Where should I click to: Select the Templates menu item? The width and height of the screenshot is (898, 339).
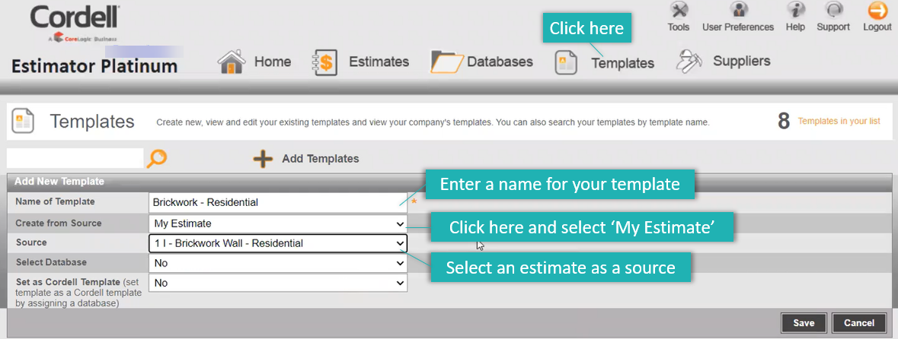[622, 63]
